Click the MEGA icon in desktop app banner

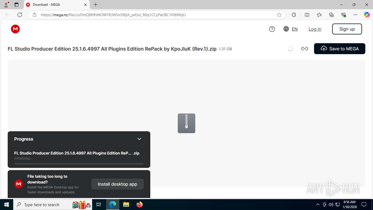(19, 184)
